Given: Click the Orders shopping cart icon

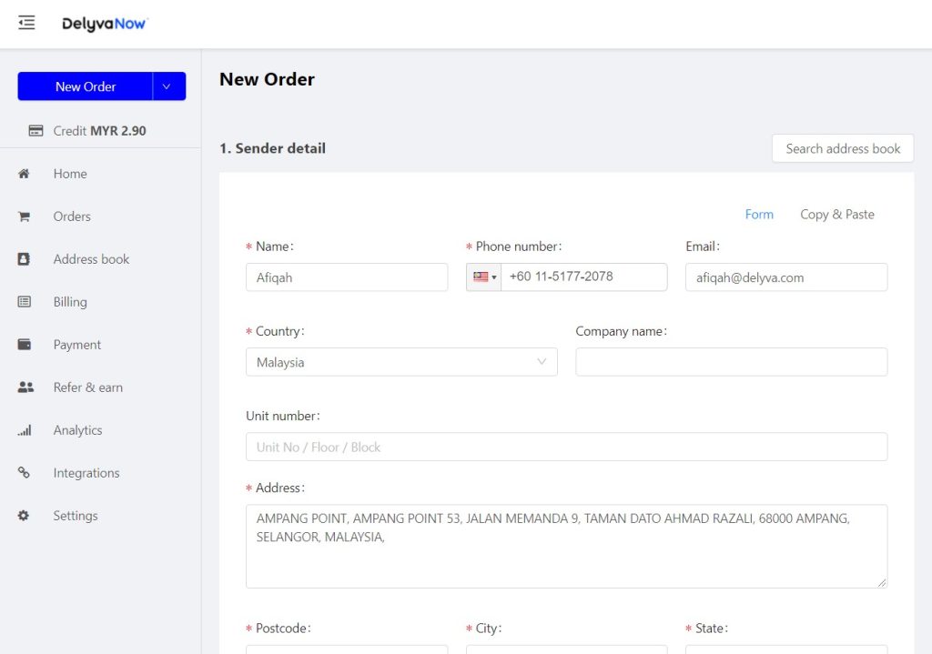Looking at the screenshot, I should pos(25,216).
